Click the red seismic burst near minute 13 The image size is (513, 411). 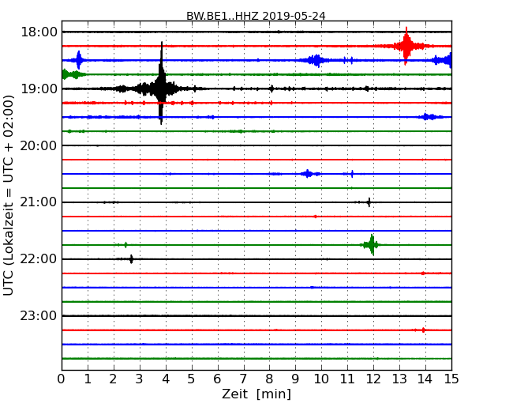pos(406,46)
